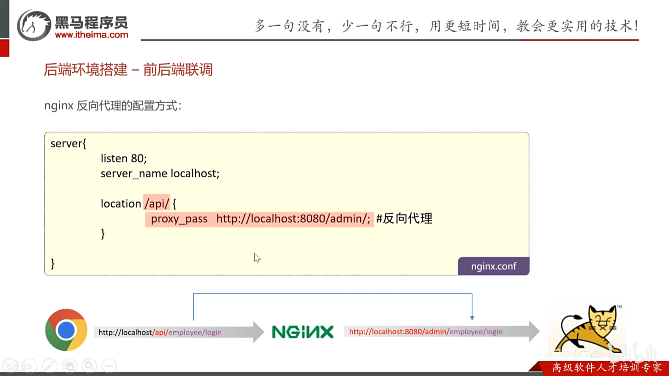Click the slogan text at top right

[x=447, y=26]
